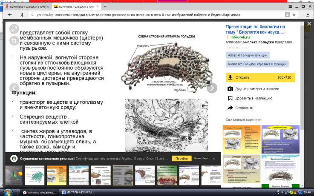Click the 'Перейти' ad button
The height and width of the screenshot is (196, 314).
[x=181, y=159]
